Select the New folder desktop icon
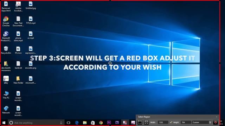 [x=18, y=80]
